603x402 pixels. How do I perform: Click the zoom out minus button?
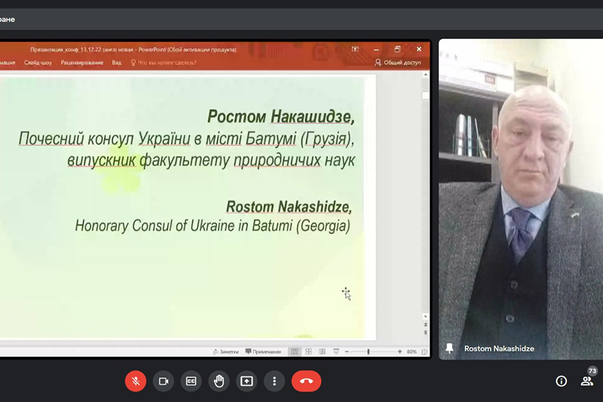pyautogui.click(x=346, y=352)
